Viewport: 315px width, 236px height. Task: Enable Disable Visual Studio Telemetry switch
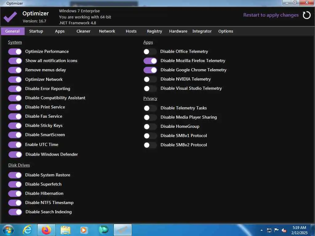click(150, 88)
